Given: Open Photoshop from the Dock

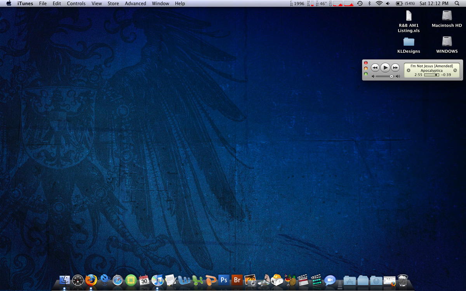Looking at the screenshot, I should tap(224, 280).
